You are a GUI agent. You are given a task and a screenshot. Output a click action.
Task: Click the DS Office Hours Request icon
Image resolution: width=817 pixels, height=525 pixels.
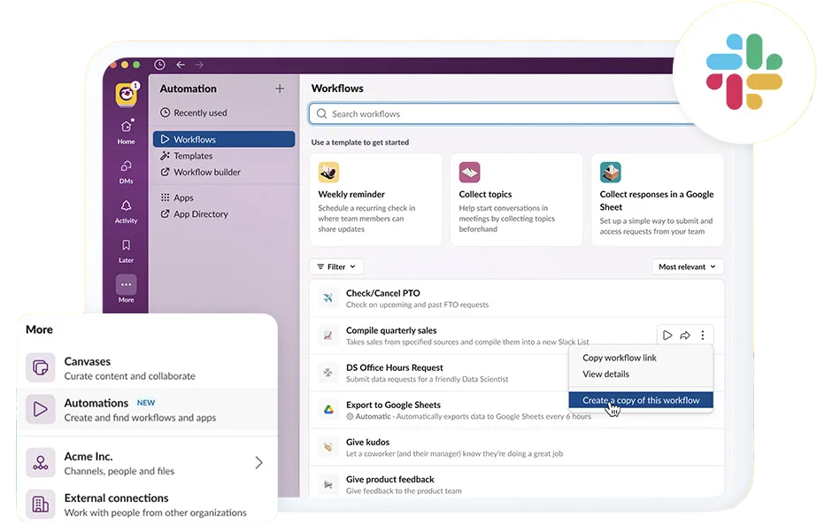click(x=328, y=372)
